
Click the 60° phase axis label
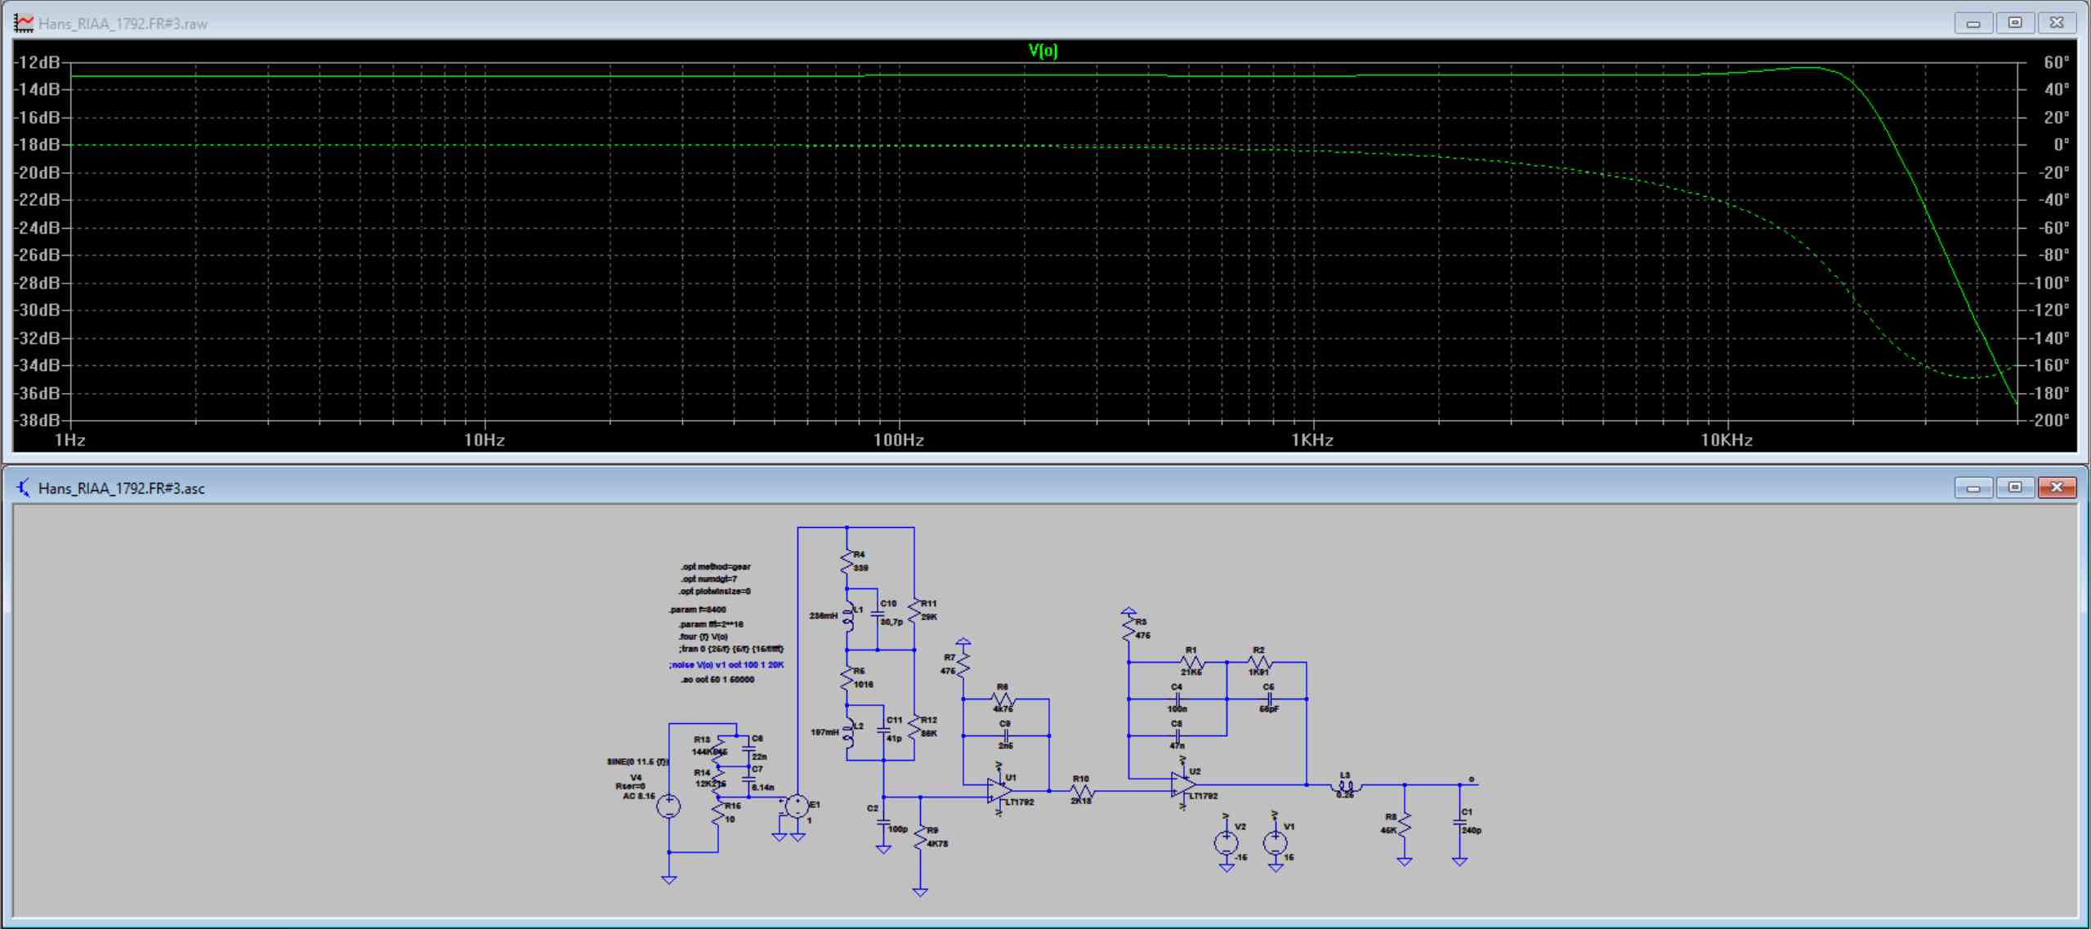pyautogui.click(x=2056, y=62)
